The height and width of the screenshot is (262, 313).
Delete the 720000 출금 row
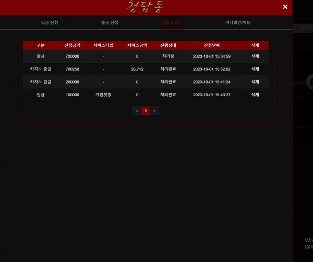point(255,56)
